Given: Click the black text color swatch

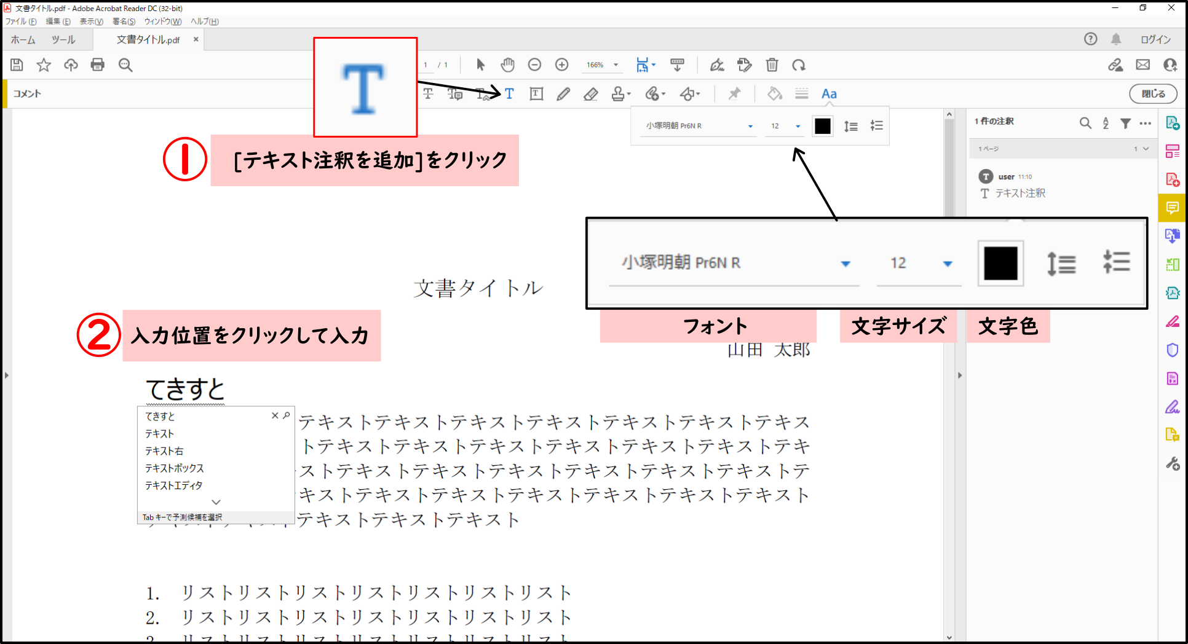Looking at the screenshot, I should pyautogui.click(x=822, y=127).
